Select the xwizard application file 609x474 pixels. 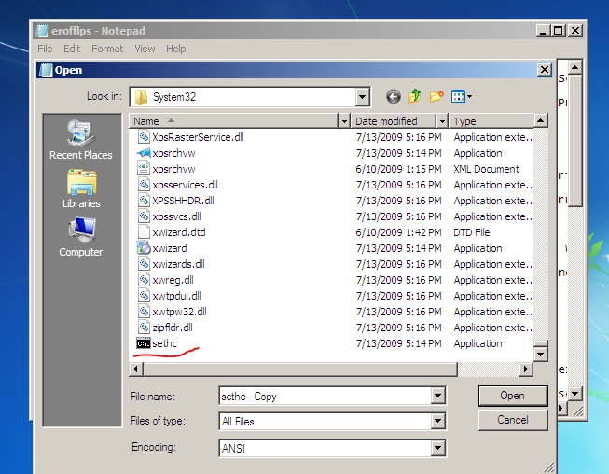click(x=169, y=248)
